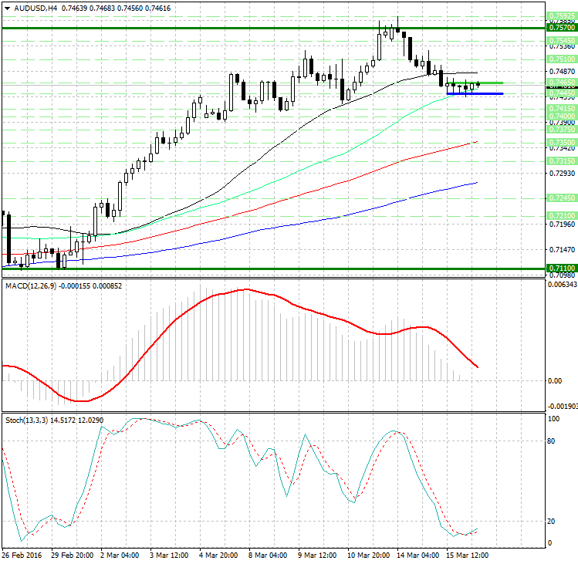The image size is (578, 564).
Task: Select the 0.71100 price level label
Action: pos(559,268)
